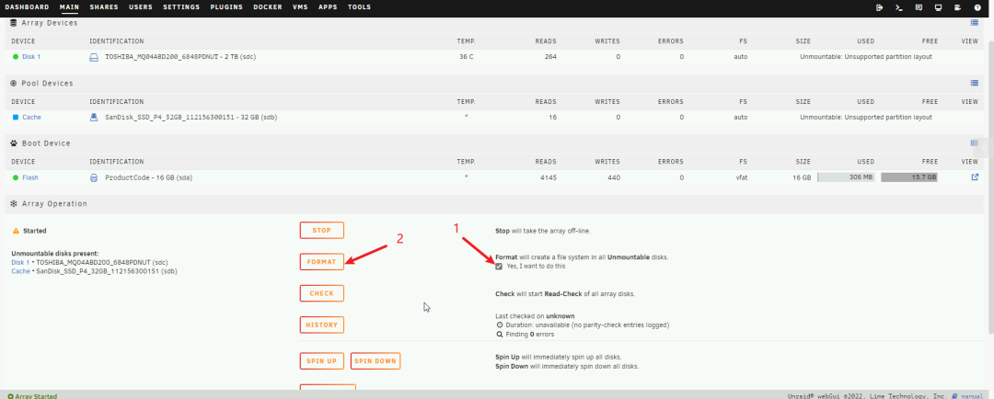The image size is (994, 399).
Task: Click the system info monitor icon
Action: point(937,6)
